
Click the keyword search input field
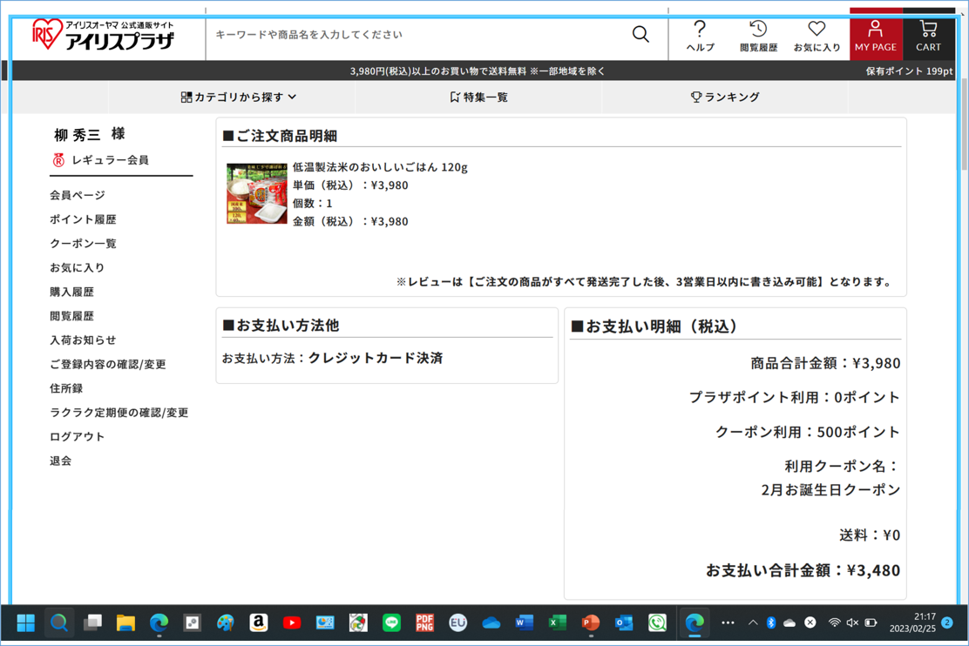(418, 35)
